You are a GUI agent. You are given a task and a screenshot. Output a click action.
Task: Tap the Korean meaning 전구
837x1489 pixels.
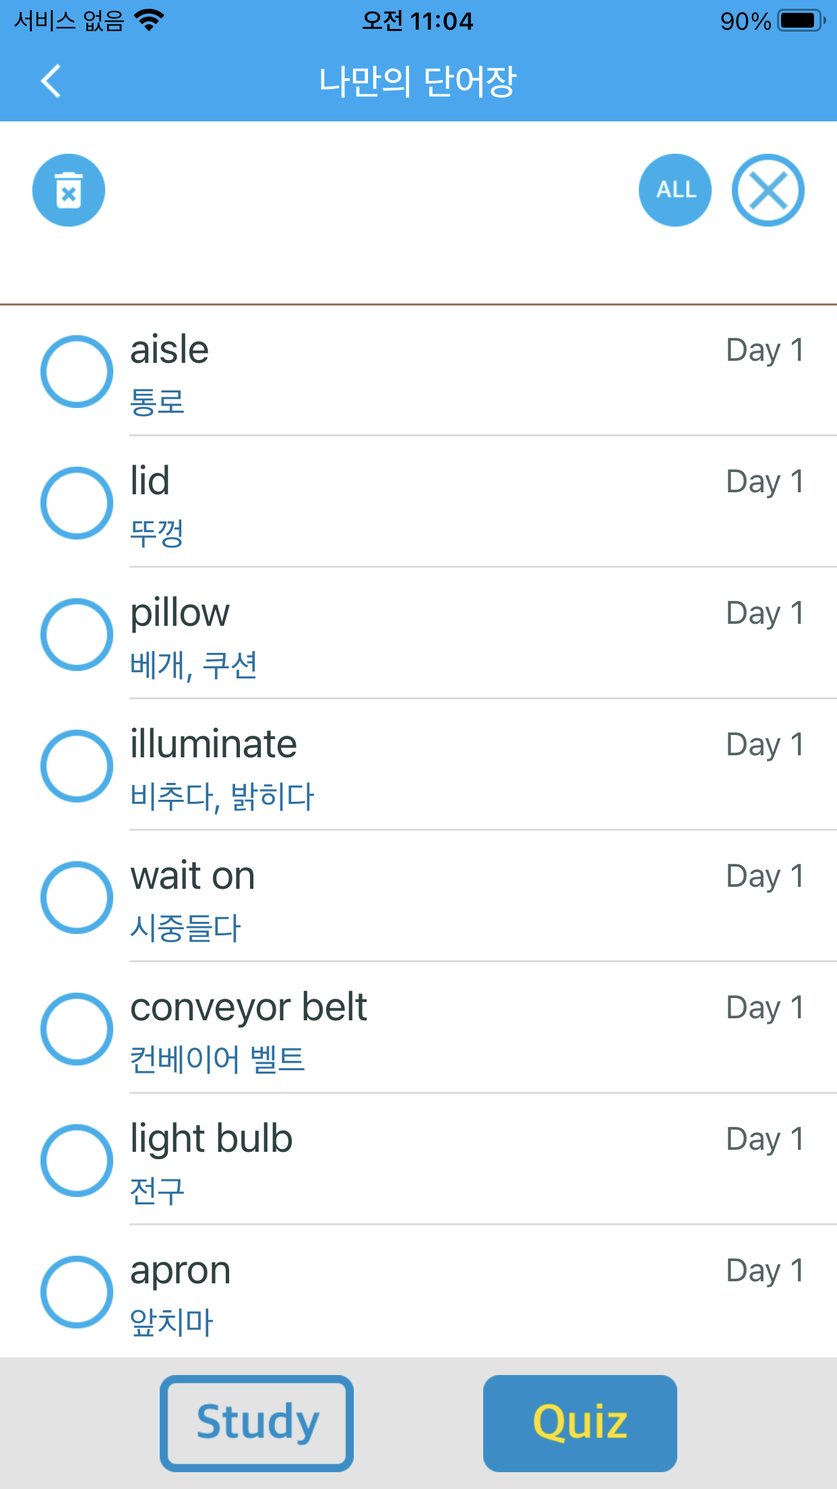click(157, 1191)
